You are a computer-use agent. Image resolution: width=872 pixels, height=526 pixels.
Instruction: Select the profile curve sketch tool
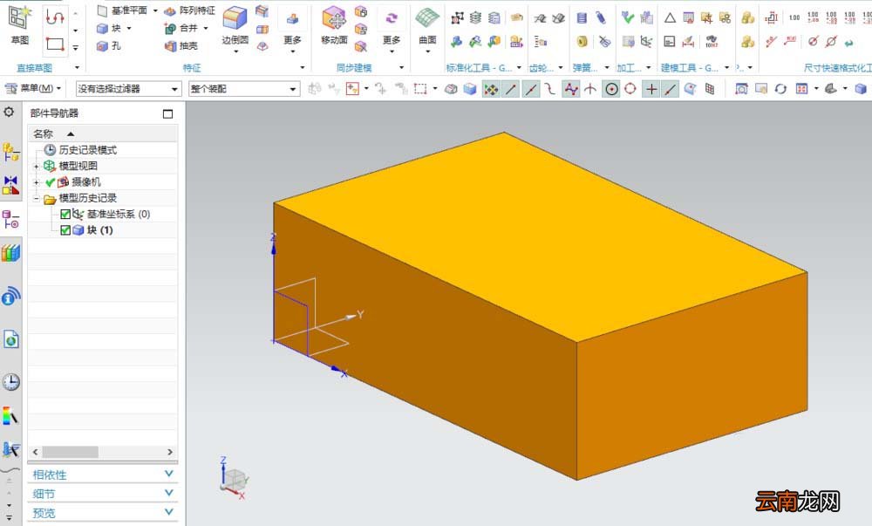[x=54, y=17]
